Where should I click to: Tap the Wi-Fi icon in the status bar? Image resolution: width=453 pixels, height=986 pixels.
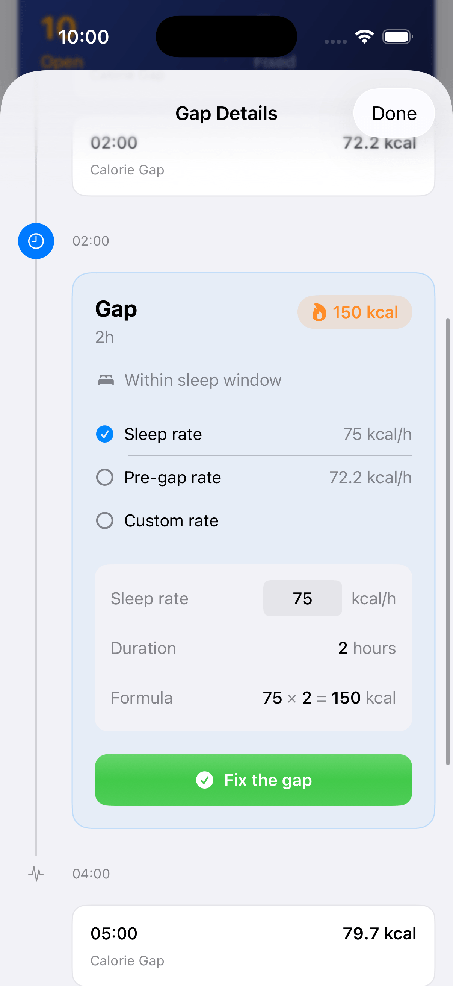[x=364, y=36]
